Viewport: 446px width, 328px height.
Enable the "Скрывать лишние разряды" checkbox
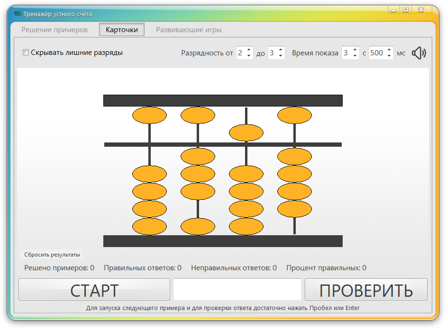26,53
